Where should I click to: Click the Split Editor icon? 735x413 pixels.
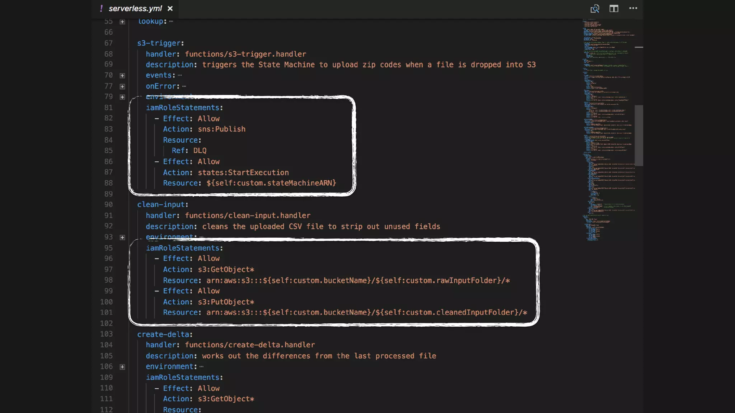[614, 9]
